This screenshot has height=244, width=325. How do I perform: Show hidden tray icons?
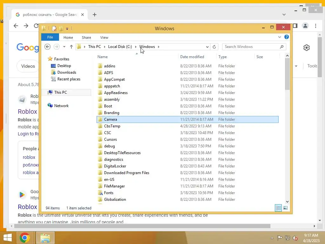[272, 238]
